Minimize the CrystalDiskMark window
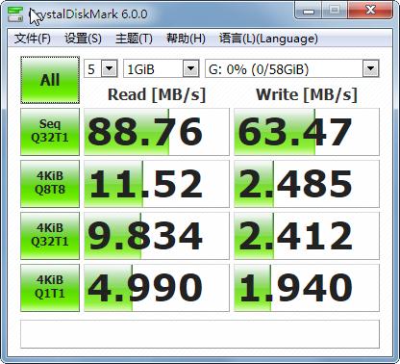The width and height of the screenshot is (400, 364). click(x=309, y=11)
